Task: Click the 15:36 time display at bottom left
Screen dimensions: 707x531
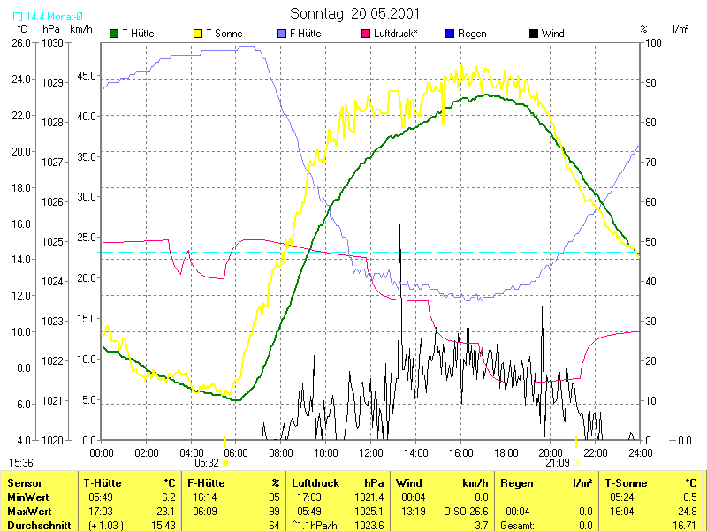Action: pos(21,462)
